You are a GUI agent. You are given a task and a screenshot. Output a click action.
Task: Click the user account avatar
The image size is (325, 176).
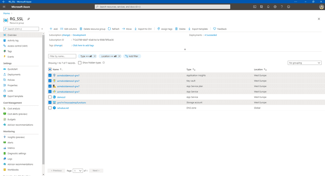pos(321,7)
